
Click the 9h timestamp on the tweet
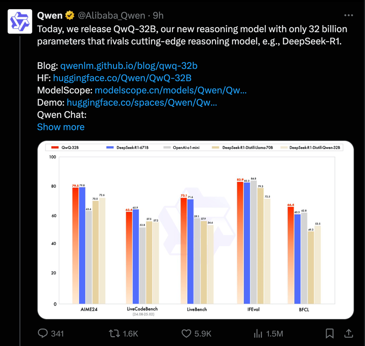tap(158, 16)
